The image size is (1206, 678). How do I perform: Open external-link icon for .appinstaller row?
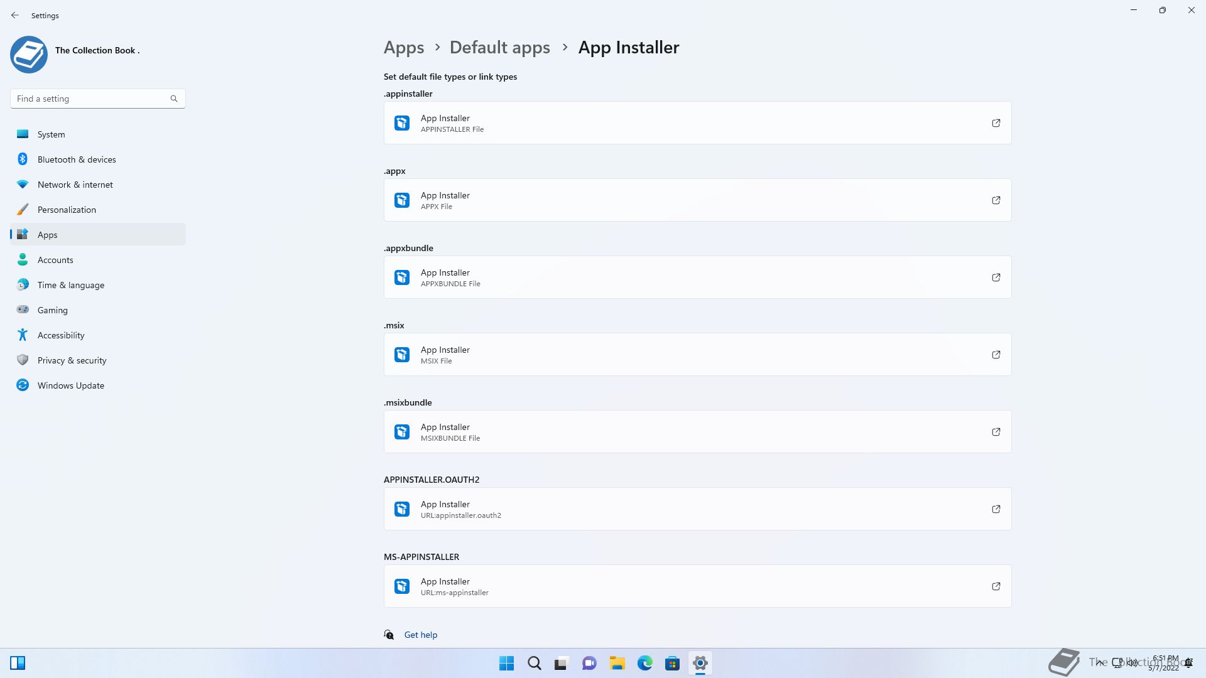[996, 123]
